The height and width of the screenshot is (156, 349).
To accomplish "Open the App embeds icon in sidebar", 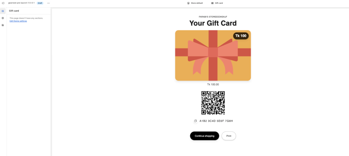I will [3, 25].
